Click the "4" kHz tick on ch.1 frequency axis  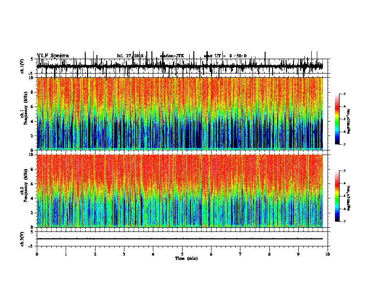33,122
